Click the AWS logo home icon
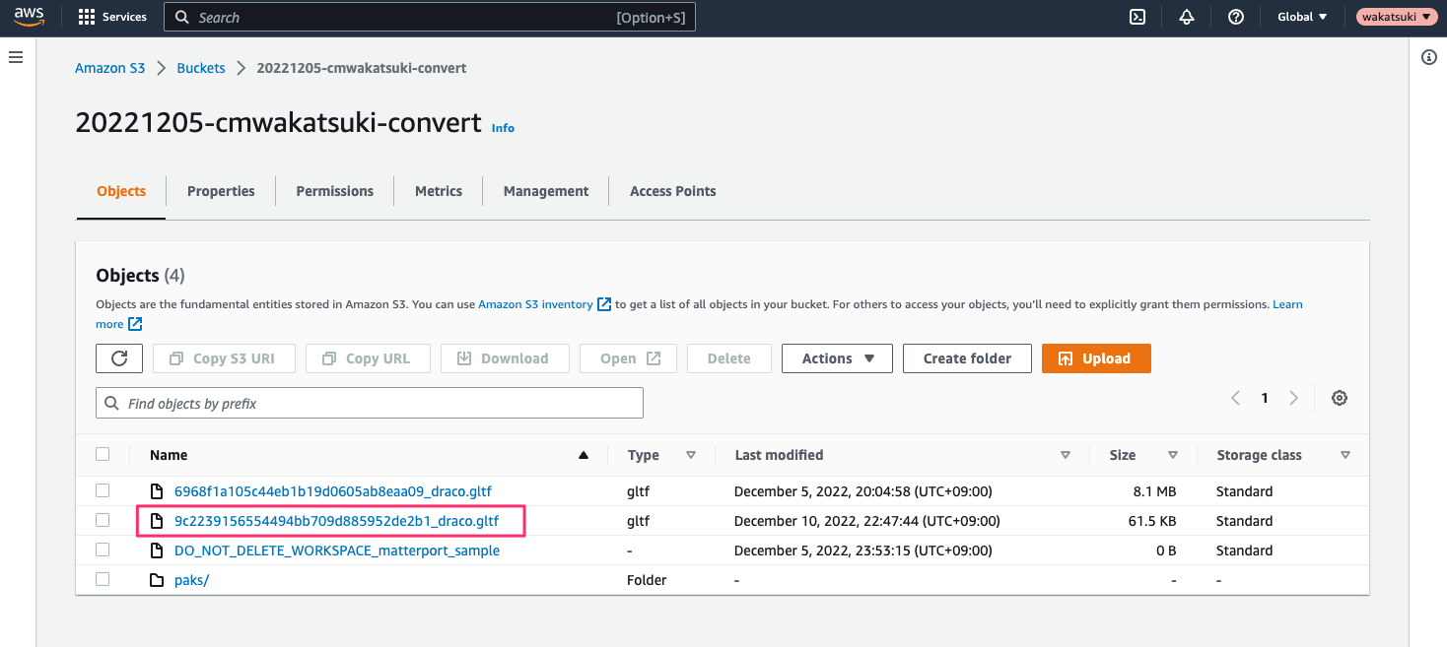This screenshot has width=1447, height=647. click(30, 17)
